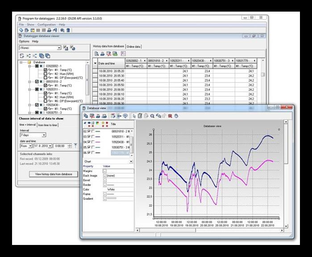The image size is (312, 257).
Task: Click the dark blue line swatch of series 03
Action: pos(98,137)
